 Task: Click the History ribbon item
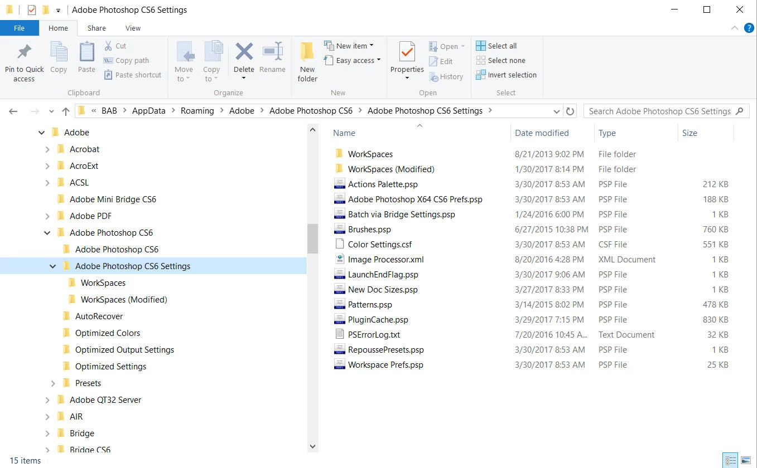click(x=446, y=76)
